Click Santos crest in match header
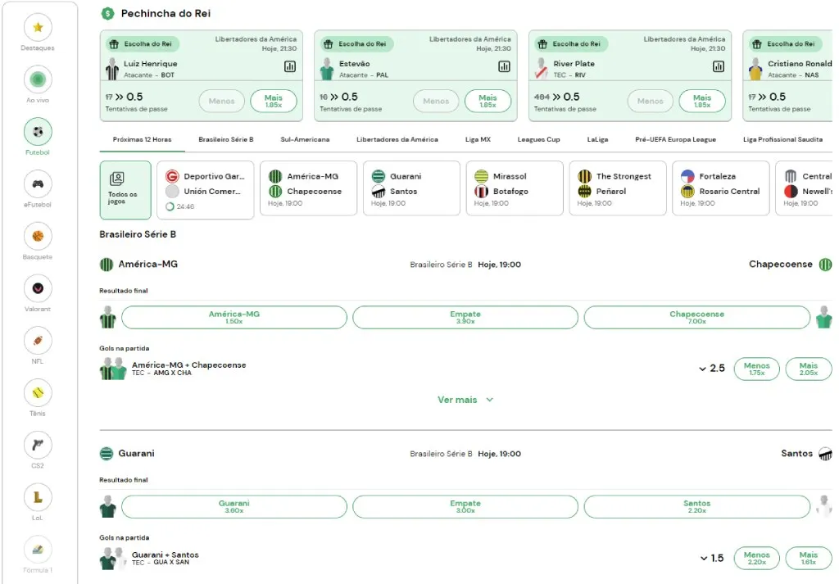Viewport: 839px width, 584px height. point(826,454)
